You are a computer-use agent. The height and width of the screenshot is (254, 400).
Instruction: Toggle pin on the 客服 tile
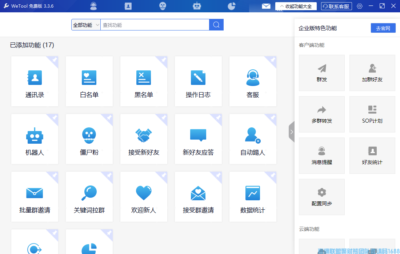coord(272,60)
